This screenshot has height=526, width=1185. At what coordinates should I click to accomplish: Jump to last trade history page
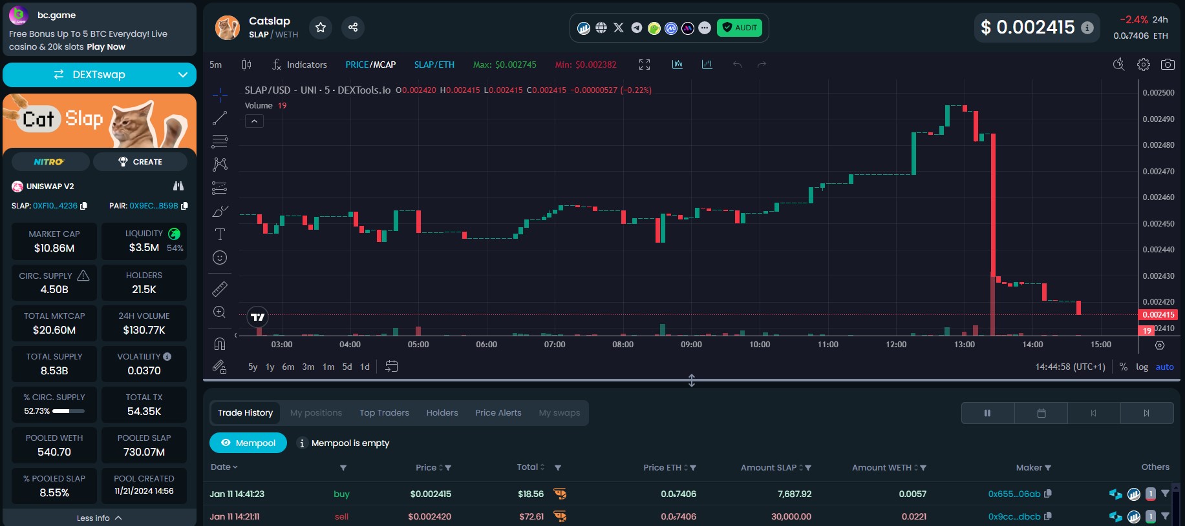[1146, 413]
